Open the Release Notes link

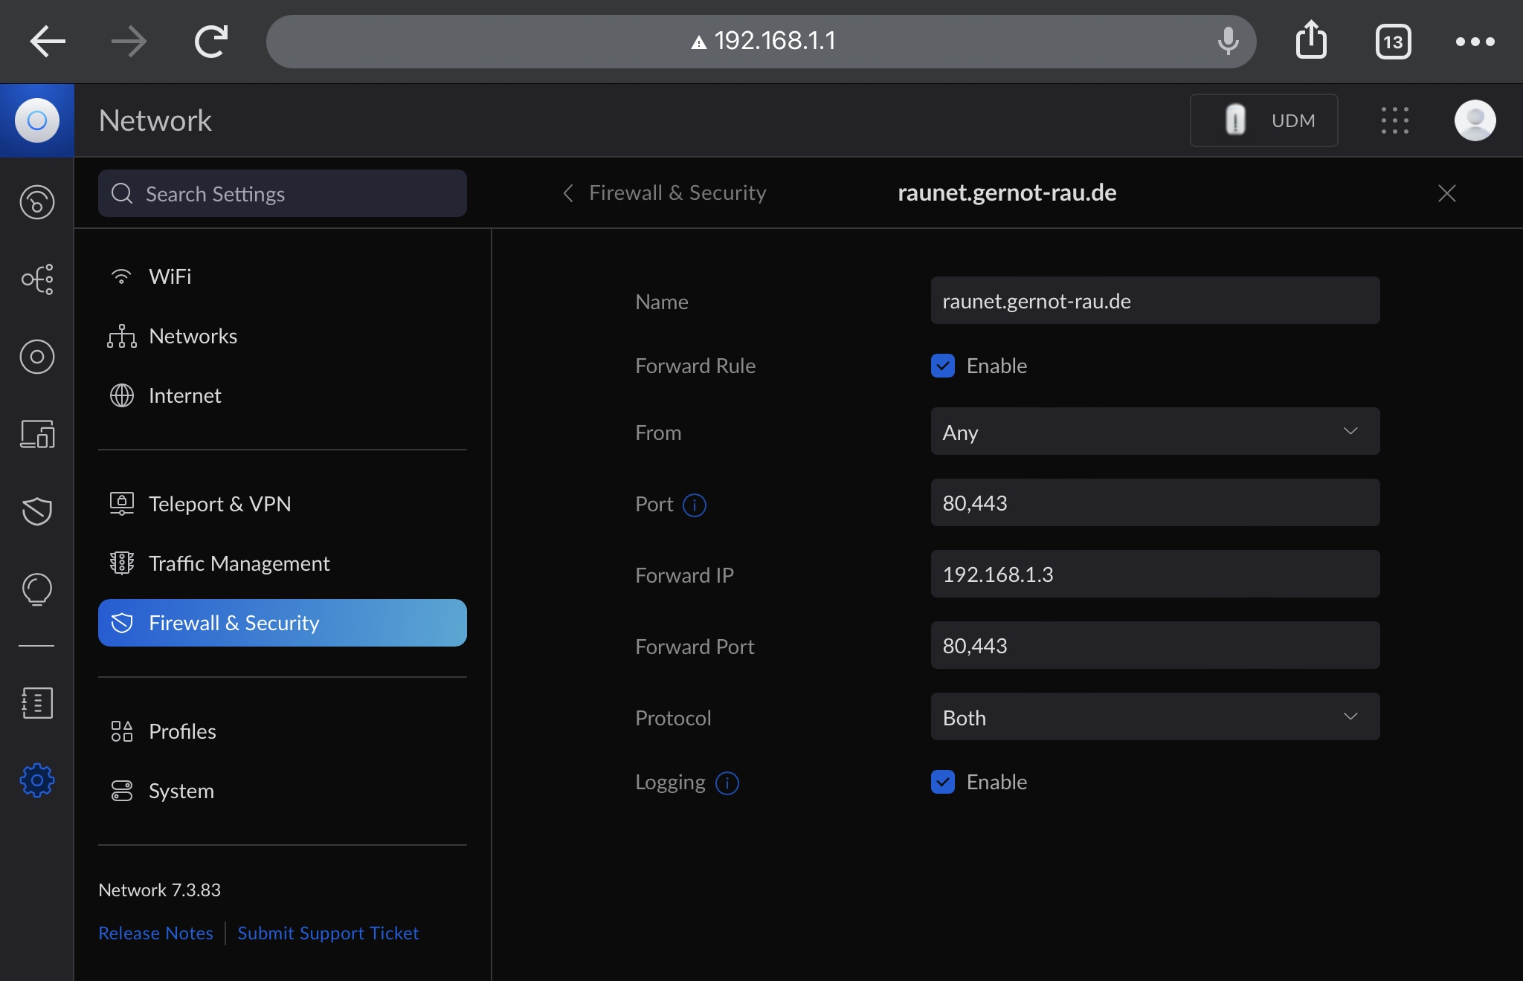tap(155, 933)
